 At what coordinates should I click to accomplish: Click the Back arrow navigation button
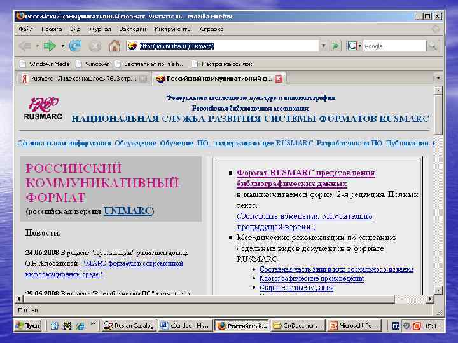pyautogui.click(x=25, y=46)
